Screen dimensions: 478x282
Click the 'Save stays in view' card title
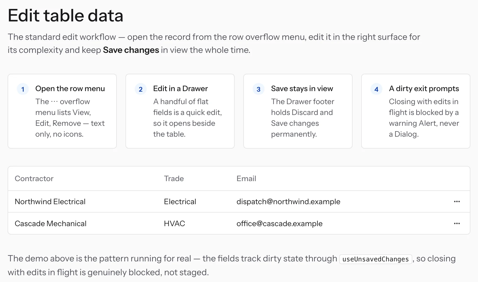click(x=302, y=89)
